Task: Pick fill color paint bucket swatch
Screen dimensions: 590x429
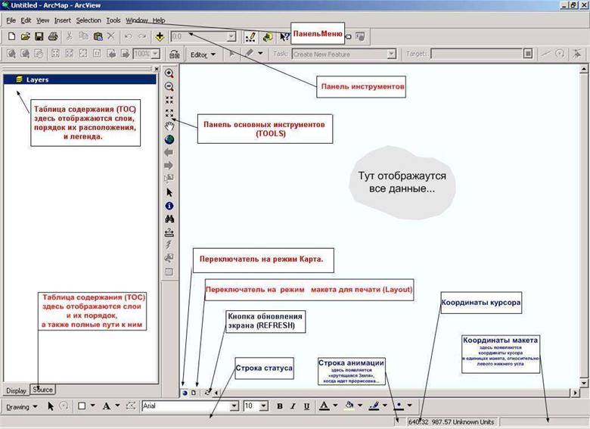Action: pos(349,406)
